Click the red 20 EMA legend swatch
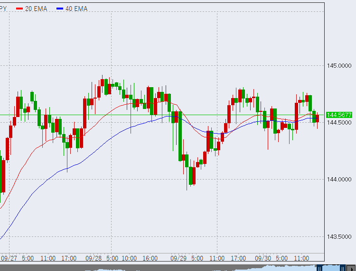Image resolution: width=356 pixels, height=271 pixels. coord(19,9)
